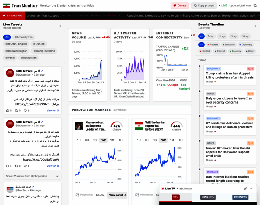
Task: Filter tweets by @Vahid
Action: pos(10,58)
